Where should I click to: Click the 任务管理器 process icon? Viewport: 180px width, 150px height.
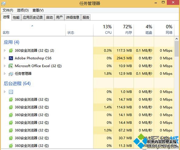coord(11,74)
